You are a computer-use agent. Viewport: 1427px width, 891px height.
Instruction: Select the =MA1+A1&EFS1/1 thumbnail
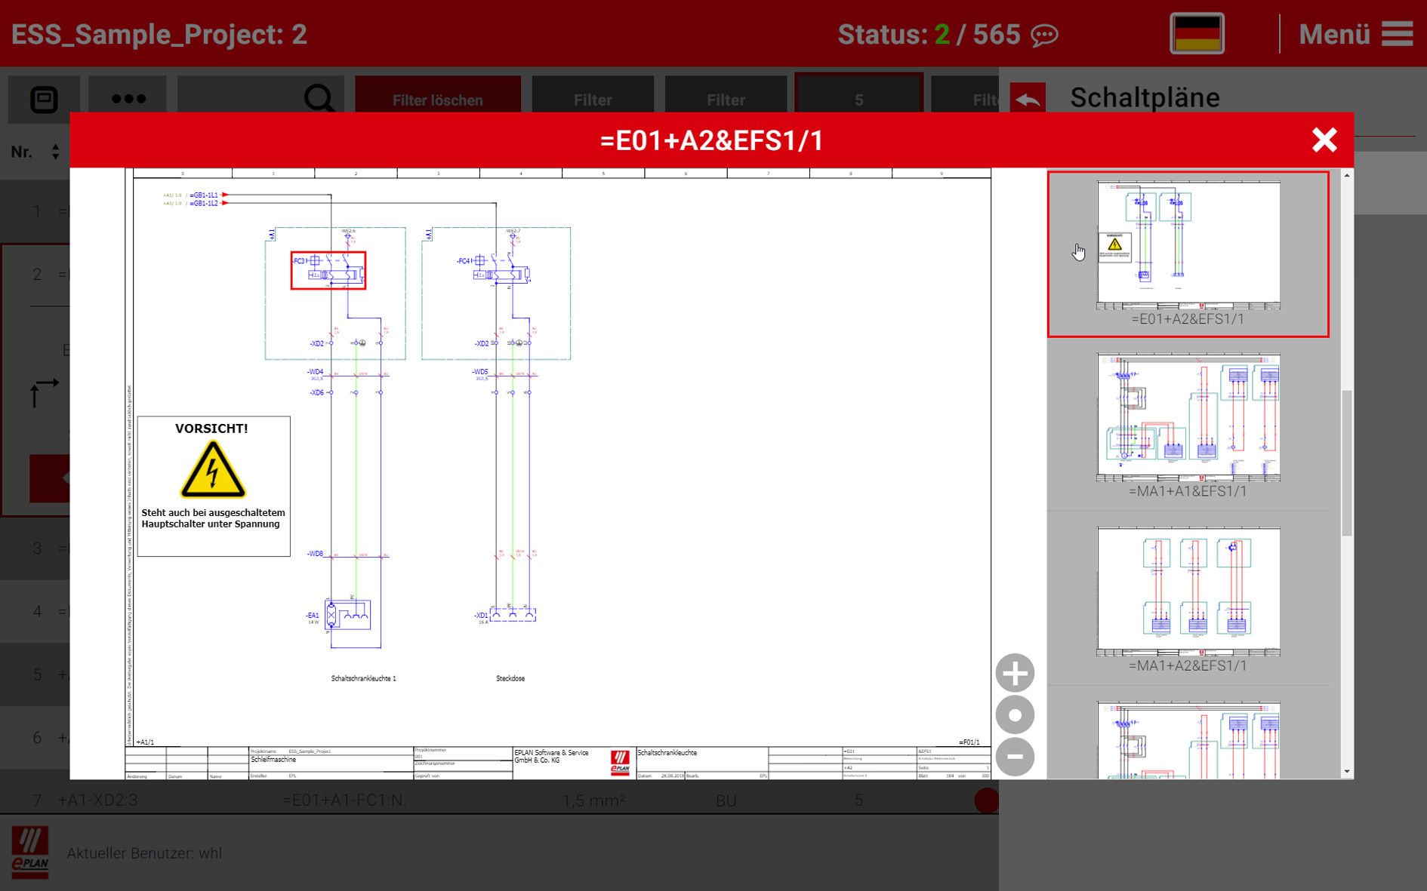tap(1187, 417)
